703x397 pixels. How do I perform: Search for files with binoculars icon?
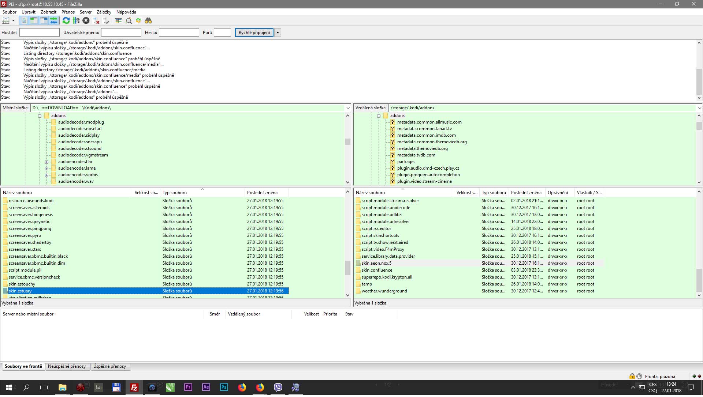coord(148,21)
